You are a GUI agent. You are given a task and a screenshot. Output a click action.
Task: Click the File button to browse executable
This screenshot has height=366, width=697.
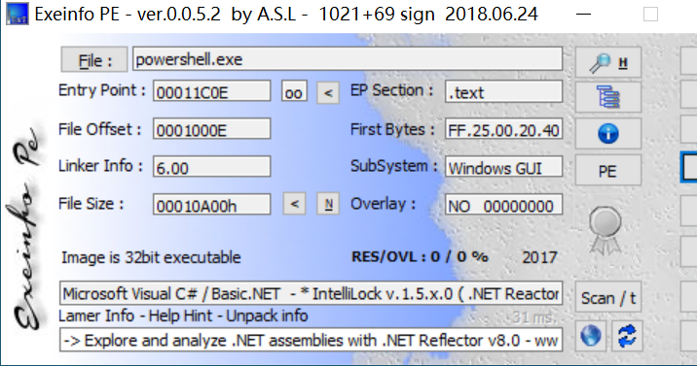(94, 60)
